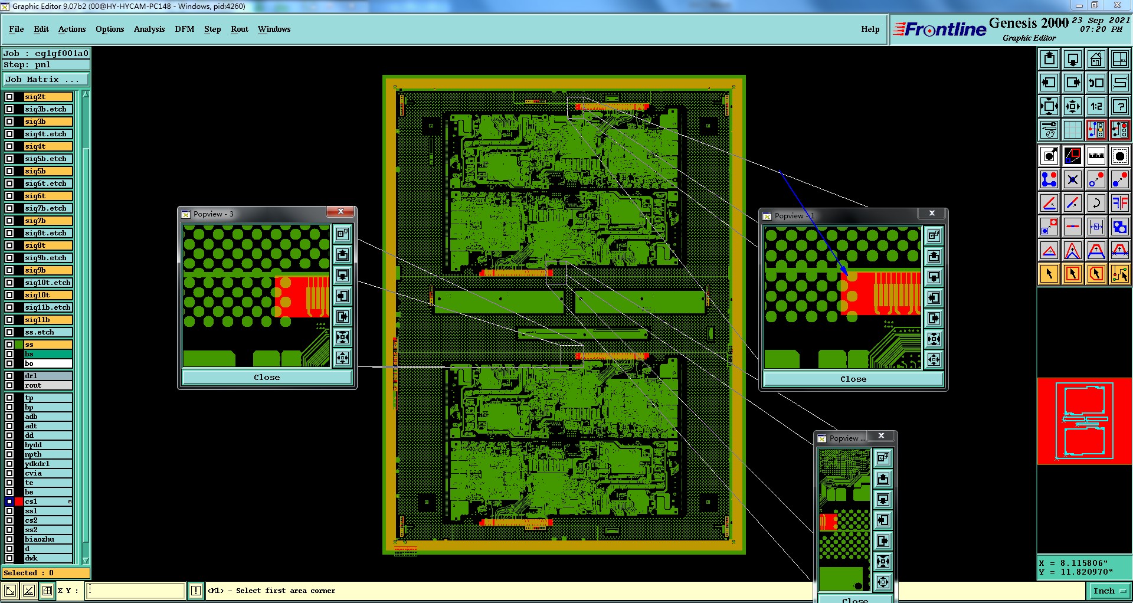Toggle the rout layer checkbox
This screenshot has width=1133, height=603.
(x=9, y=385)
